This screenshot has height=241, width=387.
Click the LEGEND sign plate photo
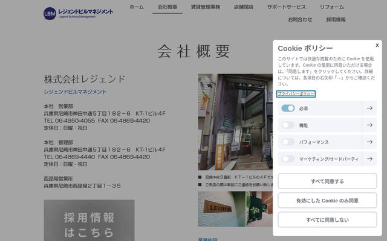click(x=222, y=209)
